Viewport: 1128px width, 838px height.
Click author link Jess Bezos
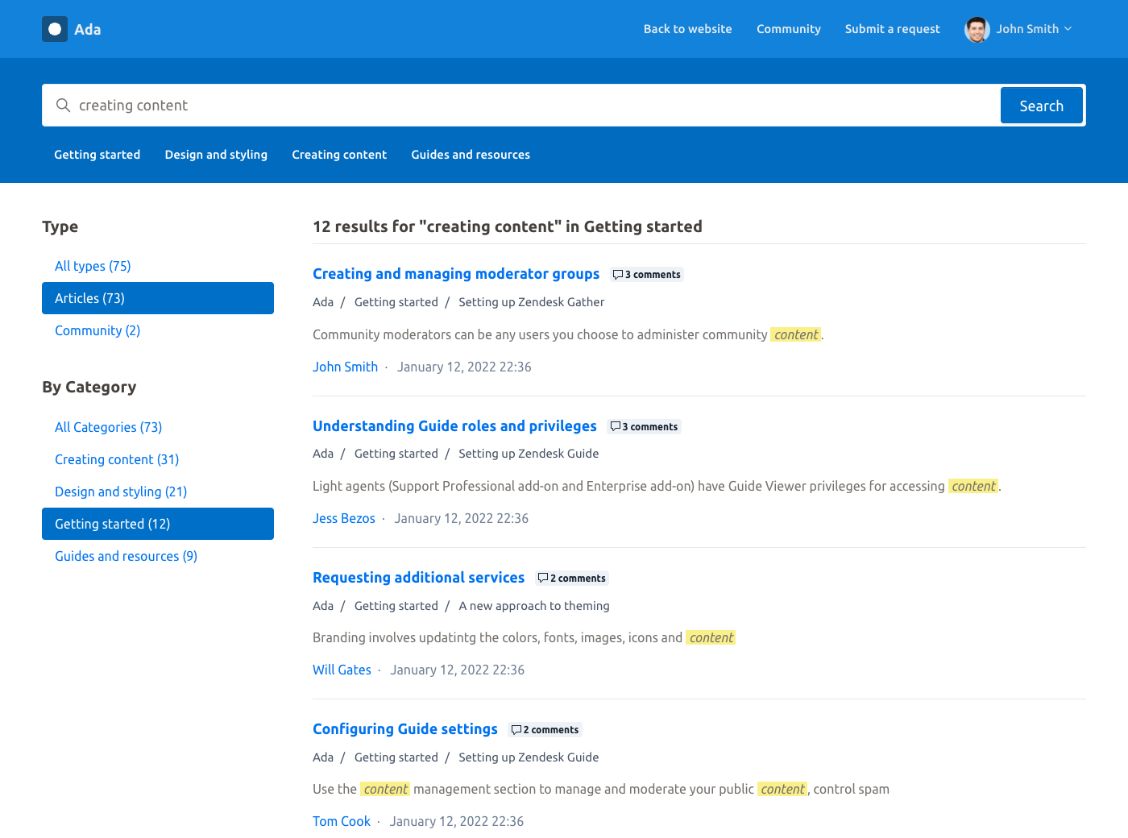[x=344, y=518]
